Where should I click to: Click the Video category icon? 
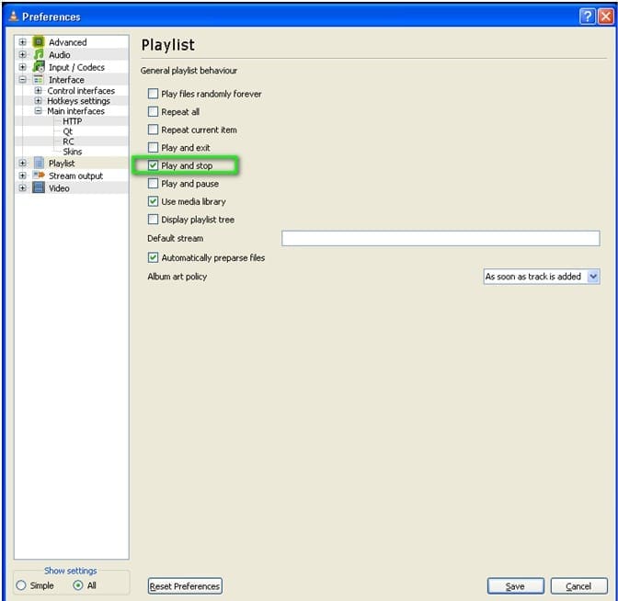click(39, 188)
